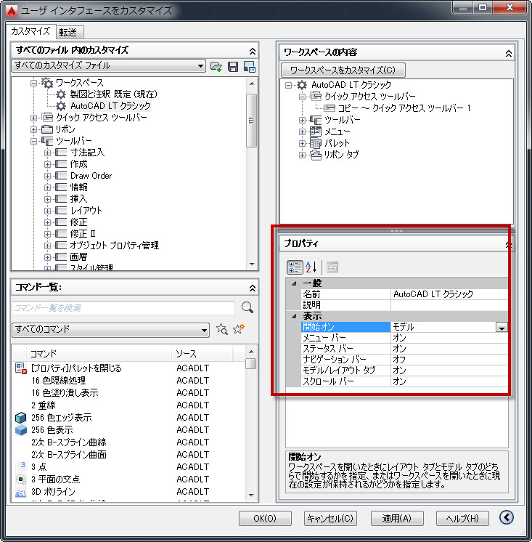Image resolution: width=532 pixels, height=542 pixels.
Task: Select the categorized view icon in Properties
Action: click(295, 267)
